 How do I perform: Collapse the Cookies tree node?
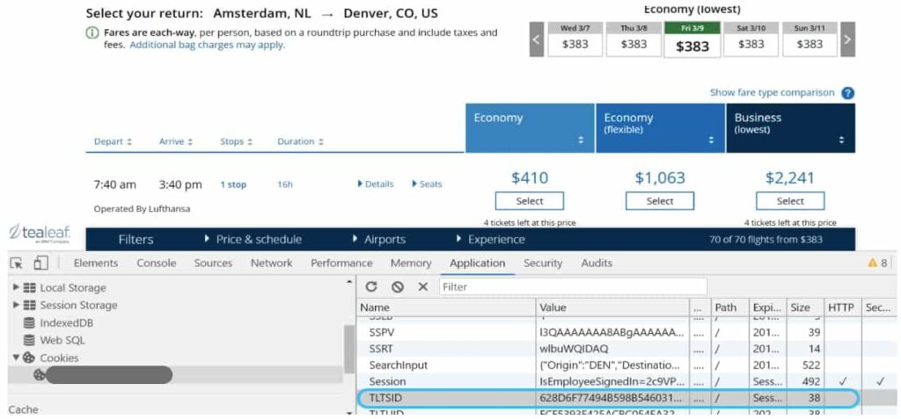tap(16, 358)
